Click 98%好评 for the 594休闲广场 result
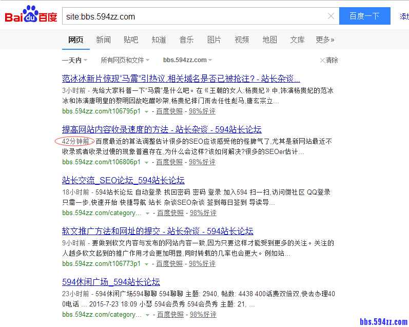 pyautogui.click(x=203, y=315)
